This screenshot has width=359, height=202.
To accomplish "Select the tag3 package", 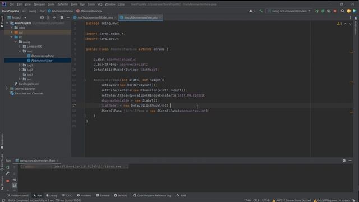I will coord(27,75).
